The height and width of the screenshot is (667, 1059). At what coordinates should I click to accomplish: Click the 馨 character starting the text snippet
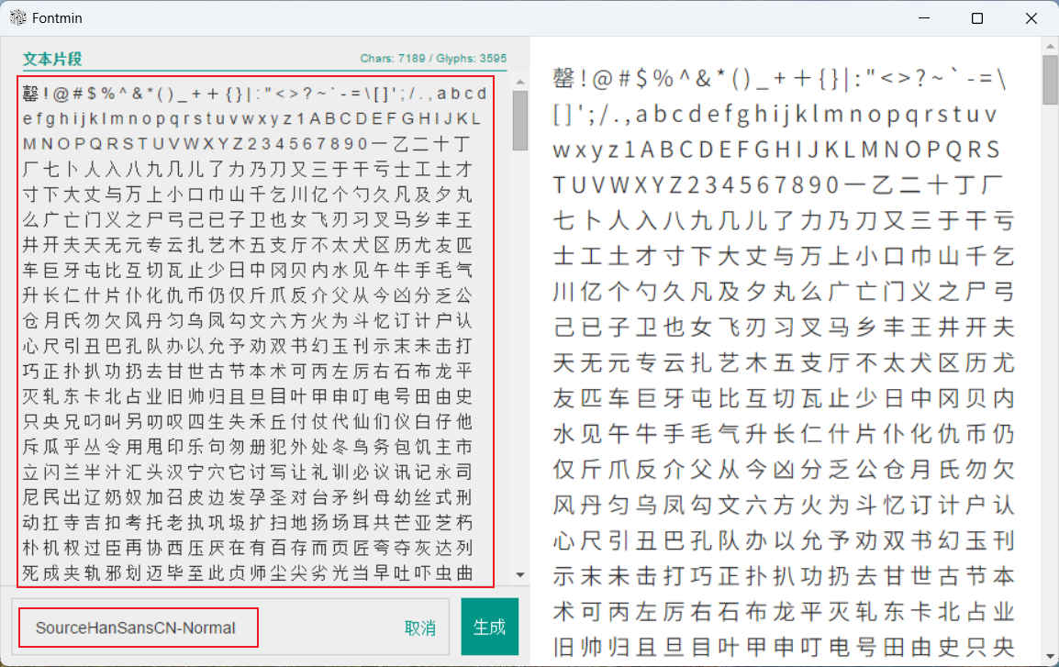pos(30,93)
